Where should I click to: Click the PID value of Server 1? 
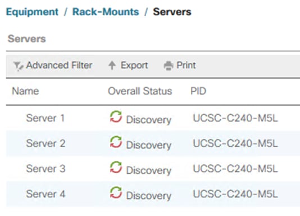235,118
